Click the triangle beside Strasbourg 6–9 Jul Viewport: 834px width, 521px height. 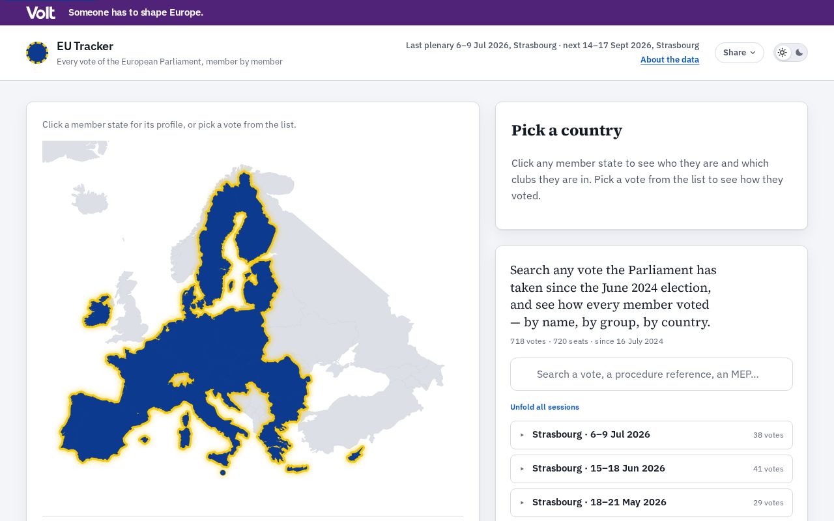tap(522, 435)
